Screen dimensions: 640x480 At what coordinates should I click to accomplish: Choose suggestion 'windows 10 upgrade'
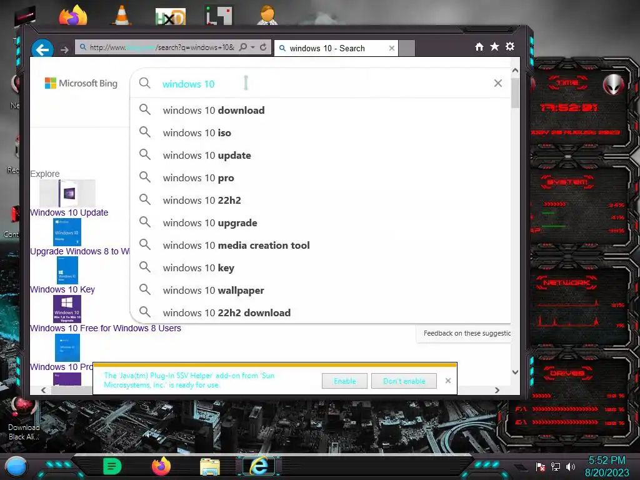pyautogui.click(x=321, y=222)
